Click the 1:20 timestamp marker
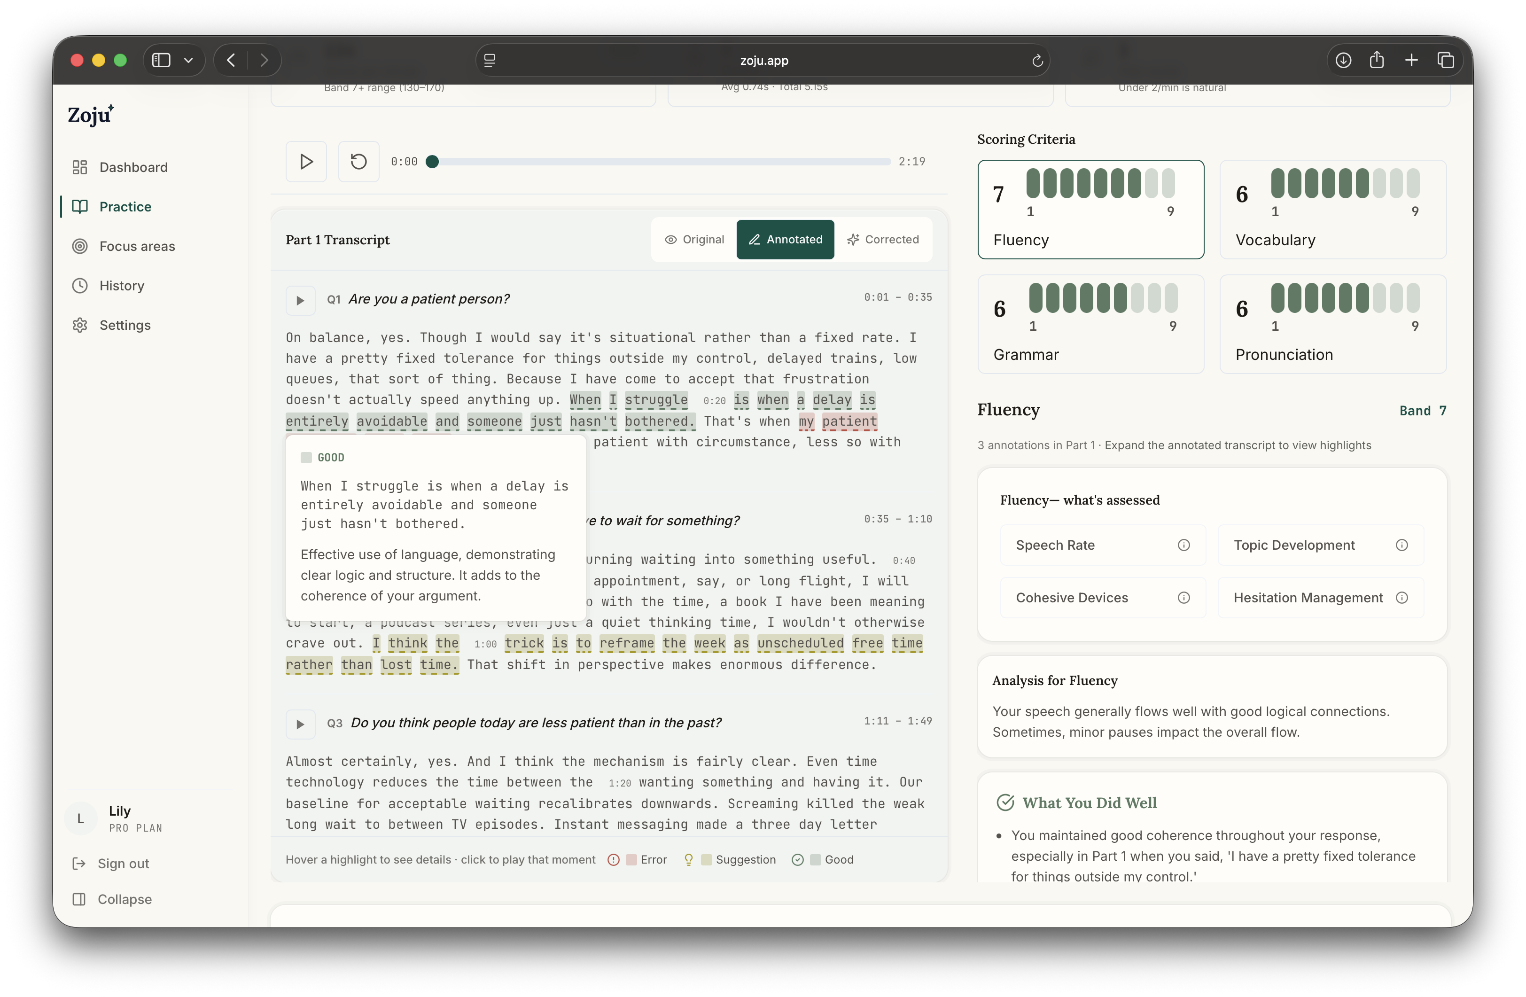 pos(619,783)
